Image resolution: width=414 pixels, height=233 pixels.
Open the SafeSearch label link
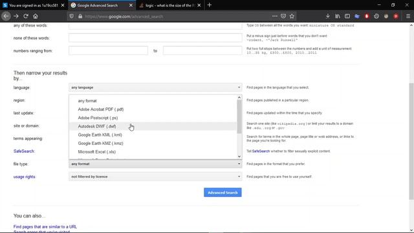[24, 151]
